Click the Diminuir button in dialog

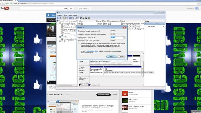pos(111,56)
